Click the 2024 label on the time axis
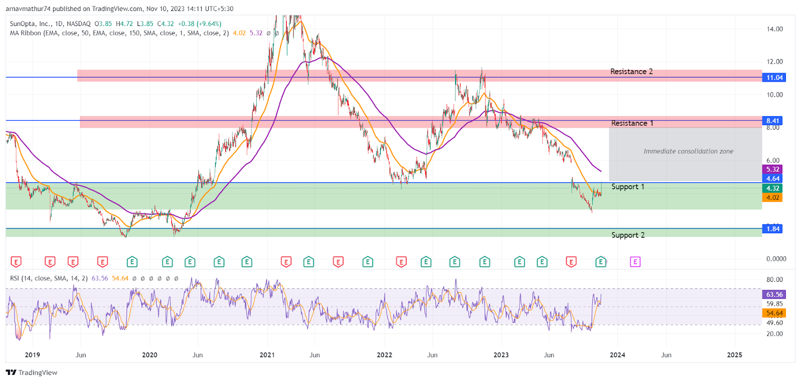This screenshot has height=382, width=801. pyautogui.click(x=618, y=355)
